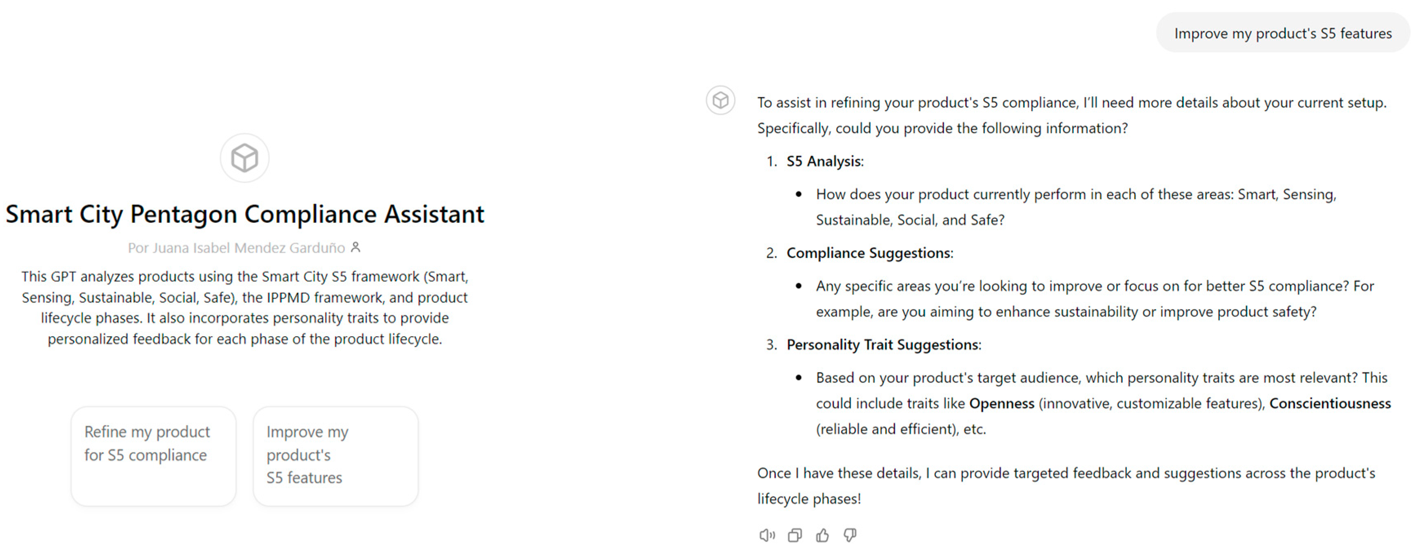Image resolution: width=1417 pixels, height=552 pixels.
Task: Select "Refine my product for S5 compliance" suggestion
Action: tap(153, 456)
